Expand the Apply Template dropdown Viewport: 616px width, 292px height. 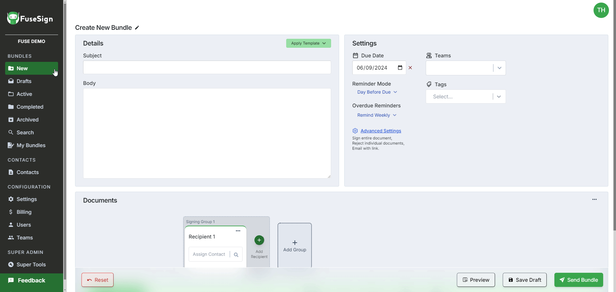[308, 43]
